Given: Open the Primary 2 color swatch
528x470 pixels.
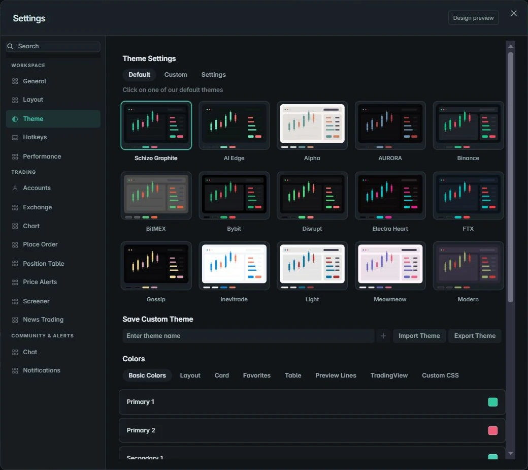Looking at the screenshot, I should click(492, 430).
